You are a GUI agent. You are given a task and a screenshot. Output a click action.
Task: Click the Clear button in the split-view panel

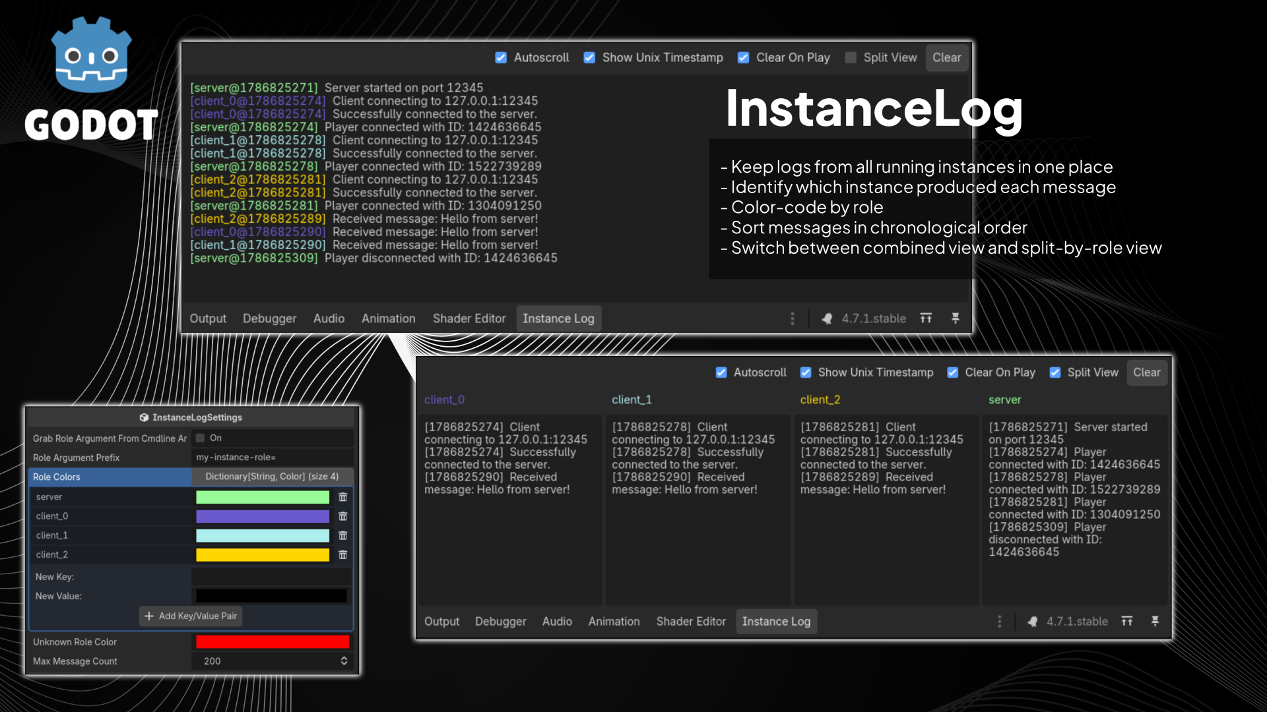[x=1146, y=372]
